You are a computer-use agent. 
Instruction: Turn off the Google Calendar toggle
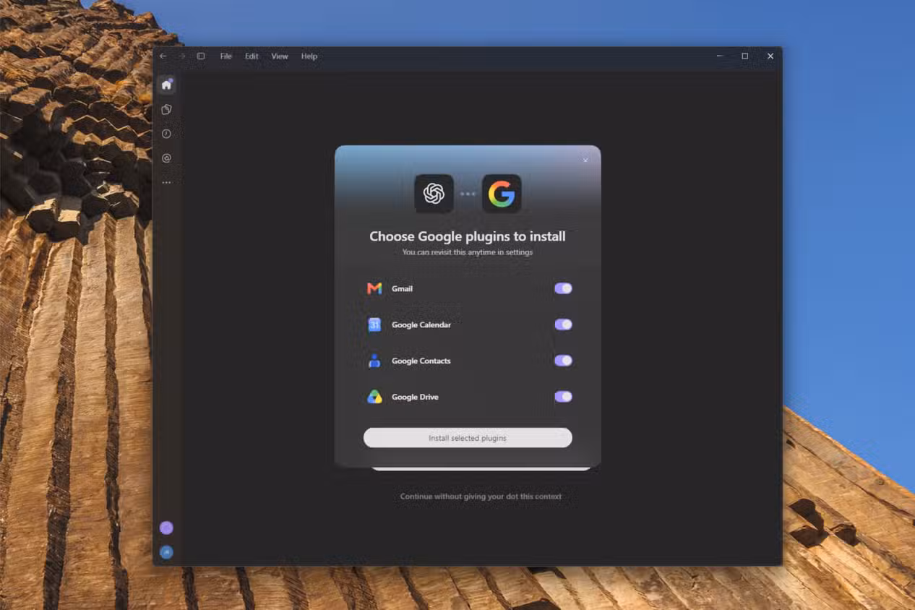[563, 325]
